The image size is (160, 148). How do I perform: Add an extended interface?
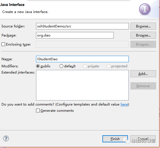143,74
